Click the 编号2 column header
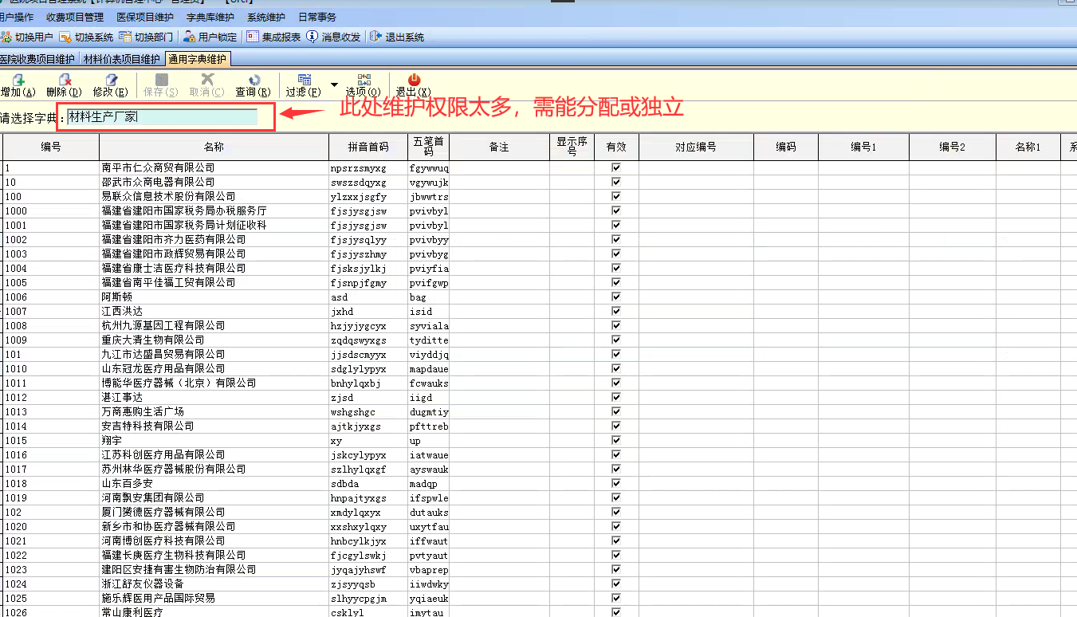 (x=953, y=147)
